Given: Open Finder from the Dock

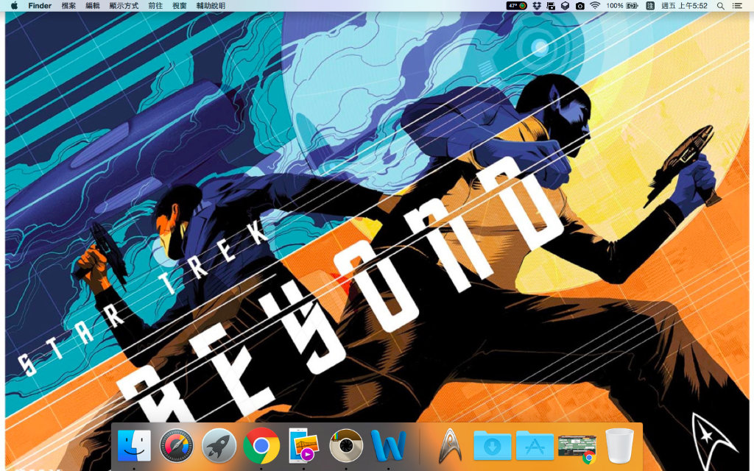Looking at the screenshot, I should (x=134, y=445).
